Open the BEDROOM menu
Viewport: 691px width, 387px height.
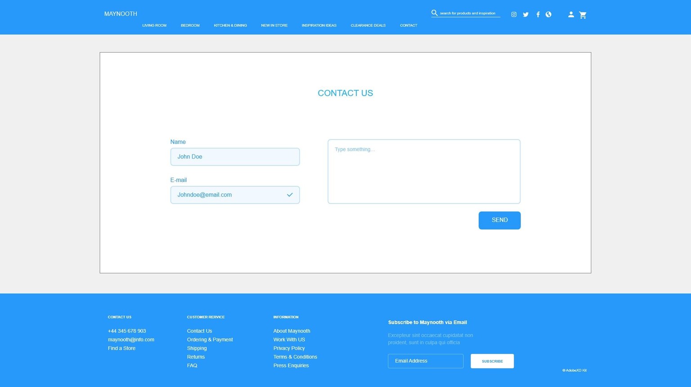190,25
